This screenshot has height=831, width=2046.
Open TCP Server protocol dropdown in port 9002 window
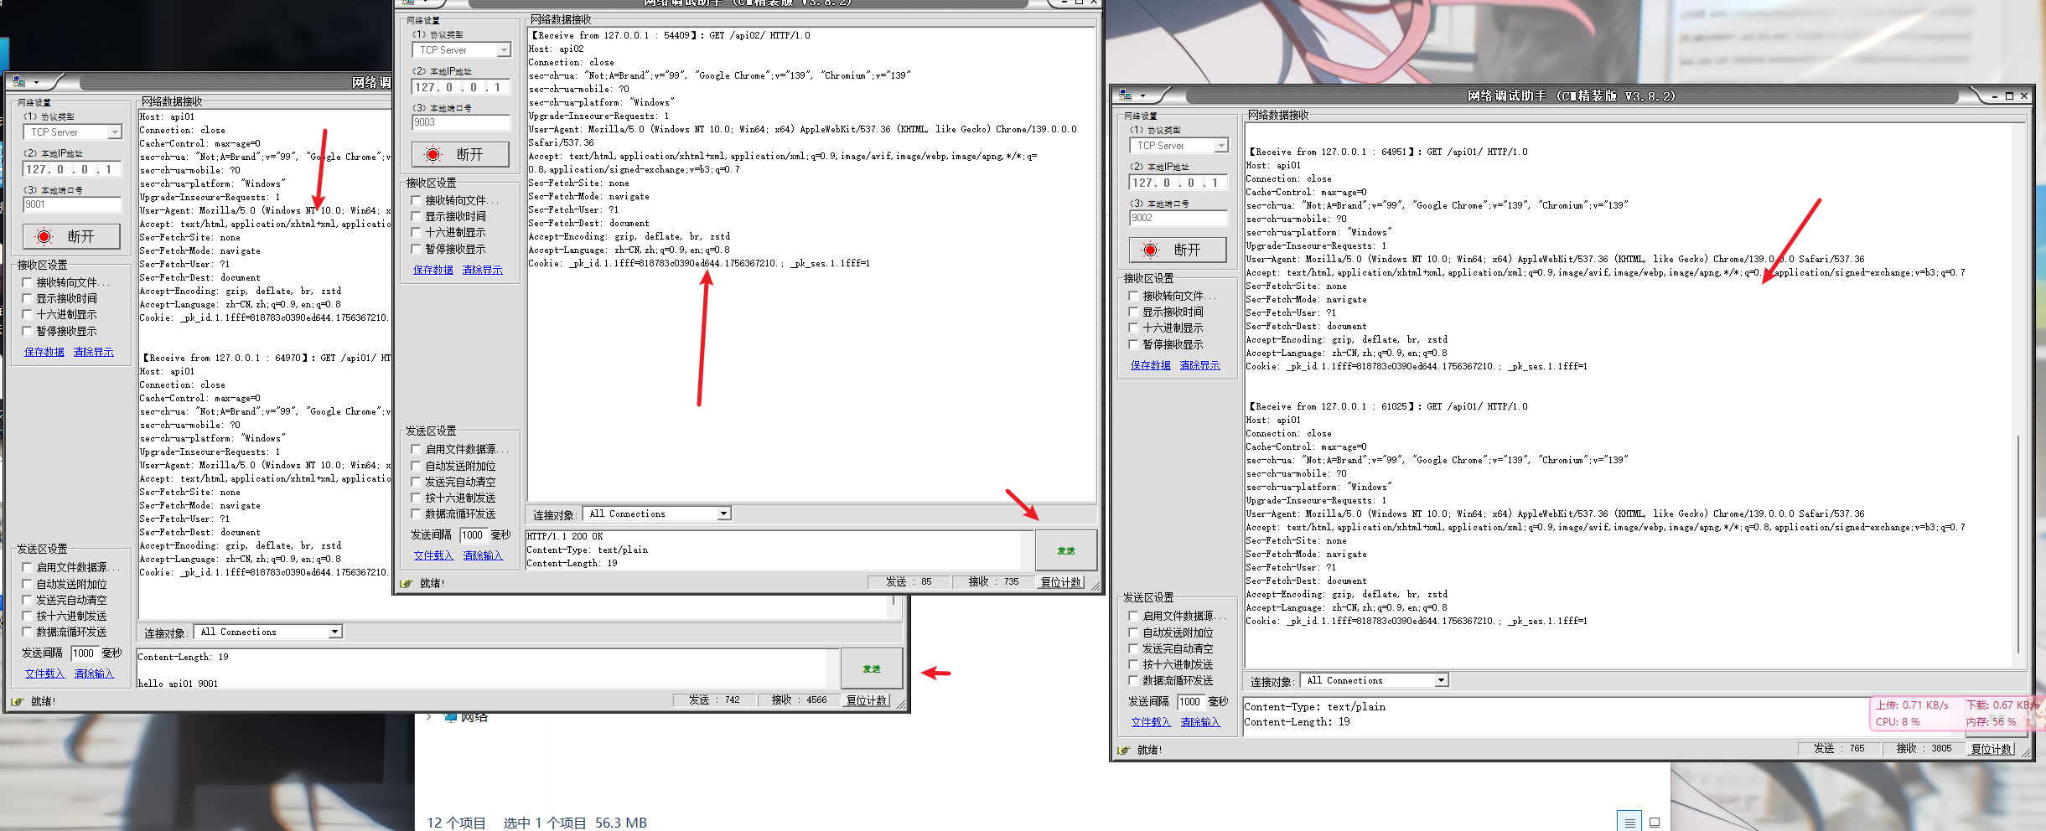pyautogui.click(x=1220, y=146)
